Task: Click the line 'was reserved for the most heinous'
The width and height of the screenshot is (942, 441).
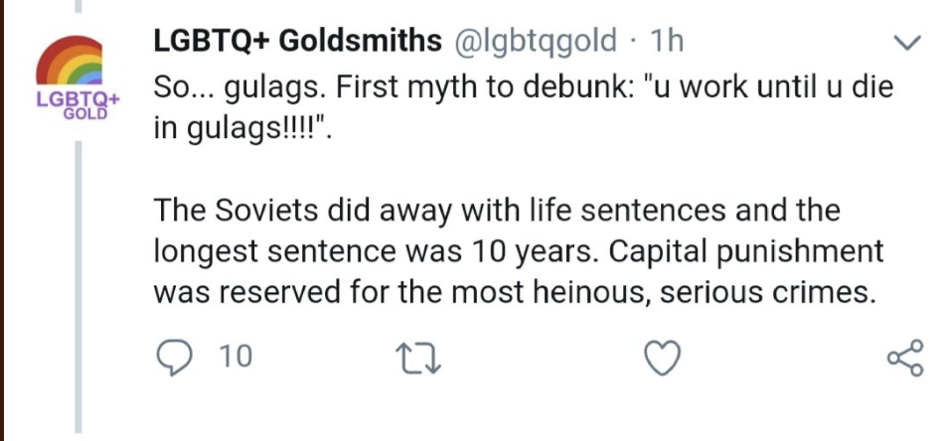Action: [x=514, y=293]
